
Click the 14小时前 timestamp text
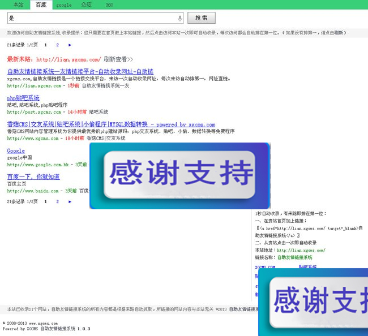77,112
